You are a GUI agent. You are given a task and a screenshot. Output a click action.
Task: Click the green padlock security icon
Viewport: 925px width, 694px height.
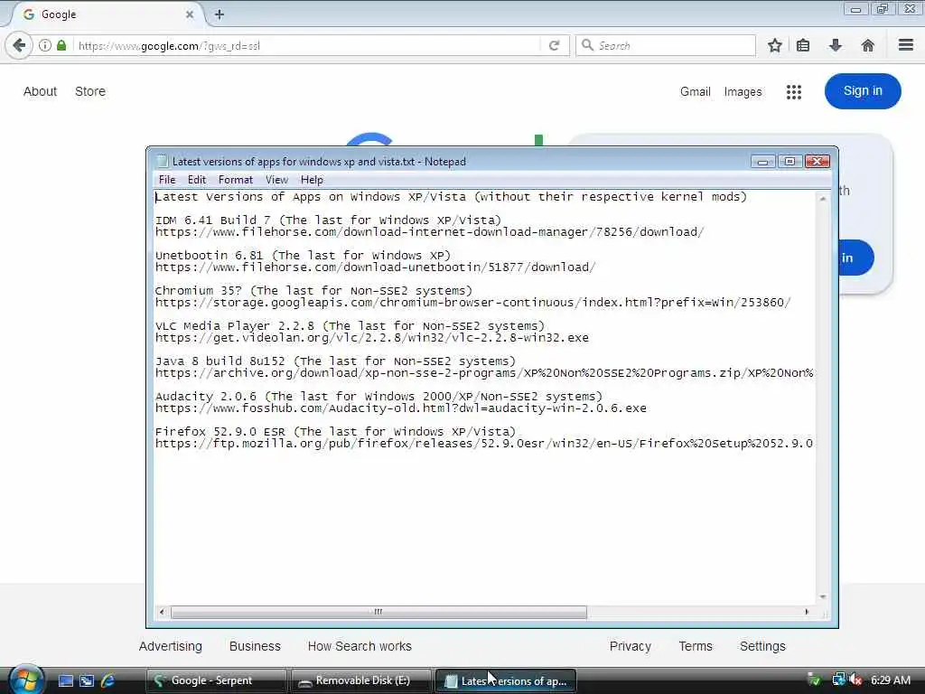[61, 45]
